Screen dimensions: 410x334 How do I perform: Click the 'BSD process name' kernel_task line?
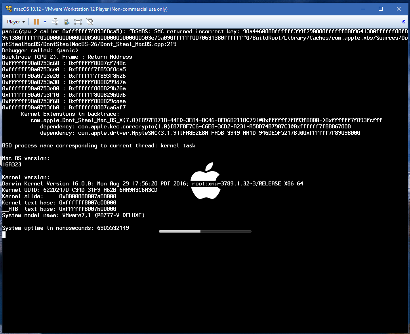coord(99,146)
